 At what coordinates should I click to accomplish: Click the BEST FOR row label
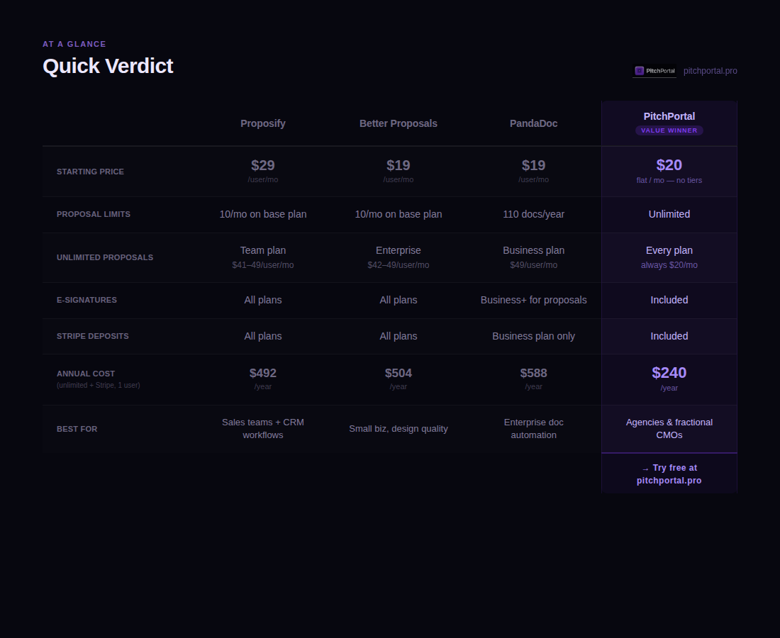pos(77,429)
